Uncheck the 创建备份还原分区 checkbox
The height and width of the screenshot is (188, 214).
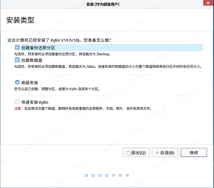click(x=17, y=48)
